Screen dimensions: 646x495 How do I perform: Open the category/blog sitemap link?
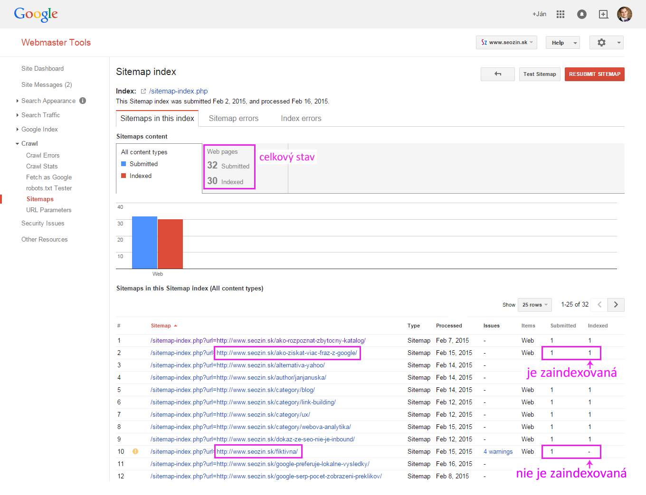(233, 390)
